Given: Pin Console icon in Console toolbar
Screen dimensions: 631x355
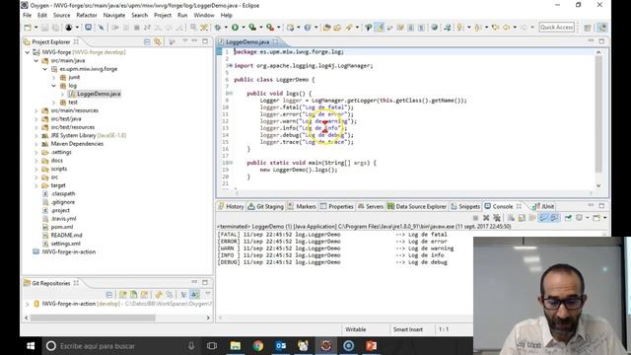Looking at the screenshot, I should click(568, 218).
